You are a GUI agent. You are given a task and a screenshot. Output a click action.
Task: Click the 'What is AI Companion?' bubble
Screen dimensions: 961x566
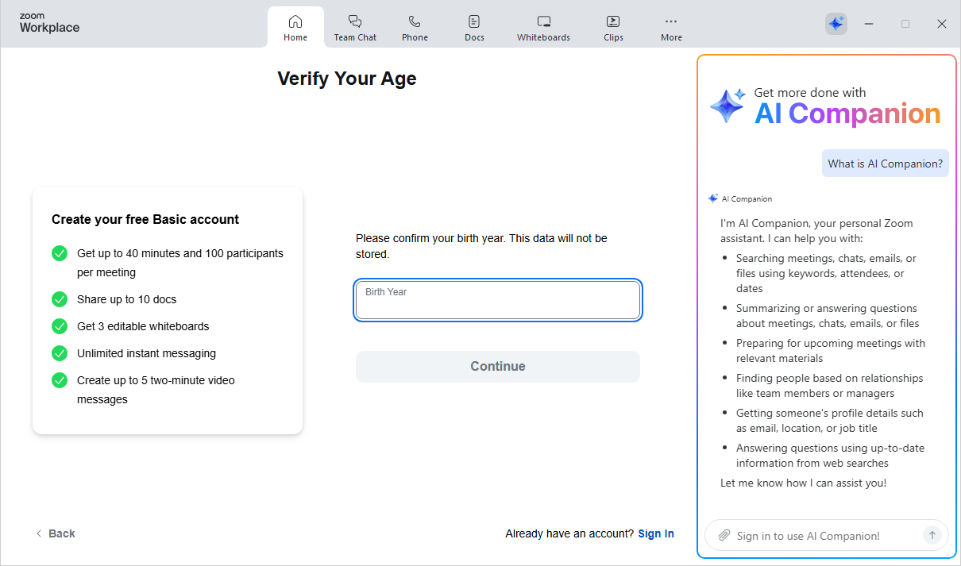[x=885, y=164]
